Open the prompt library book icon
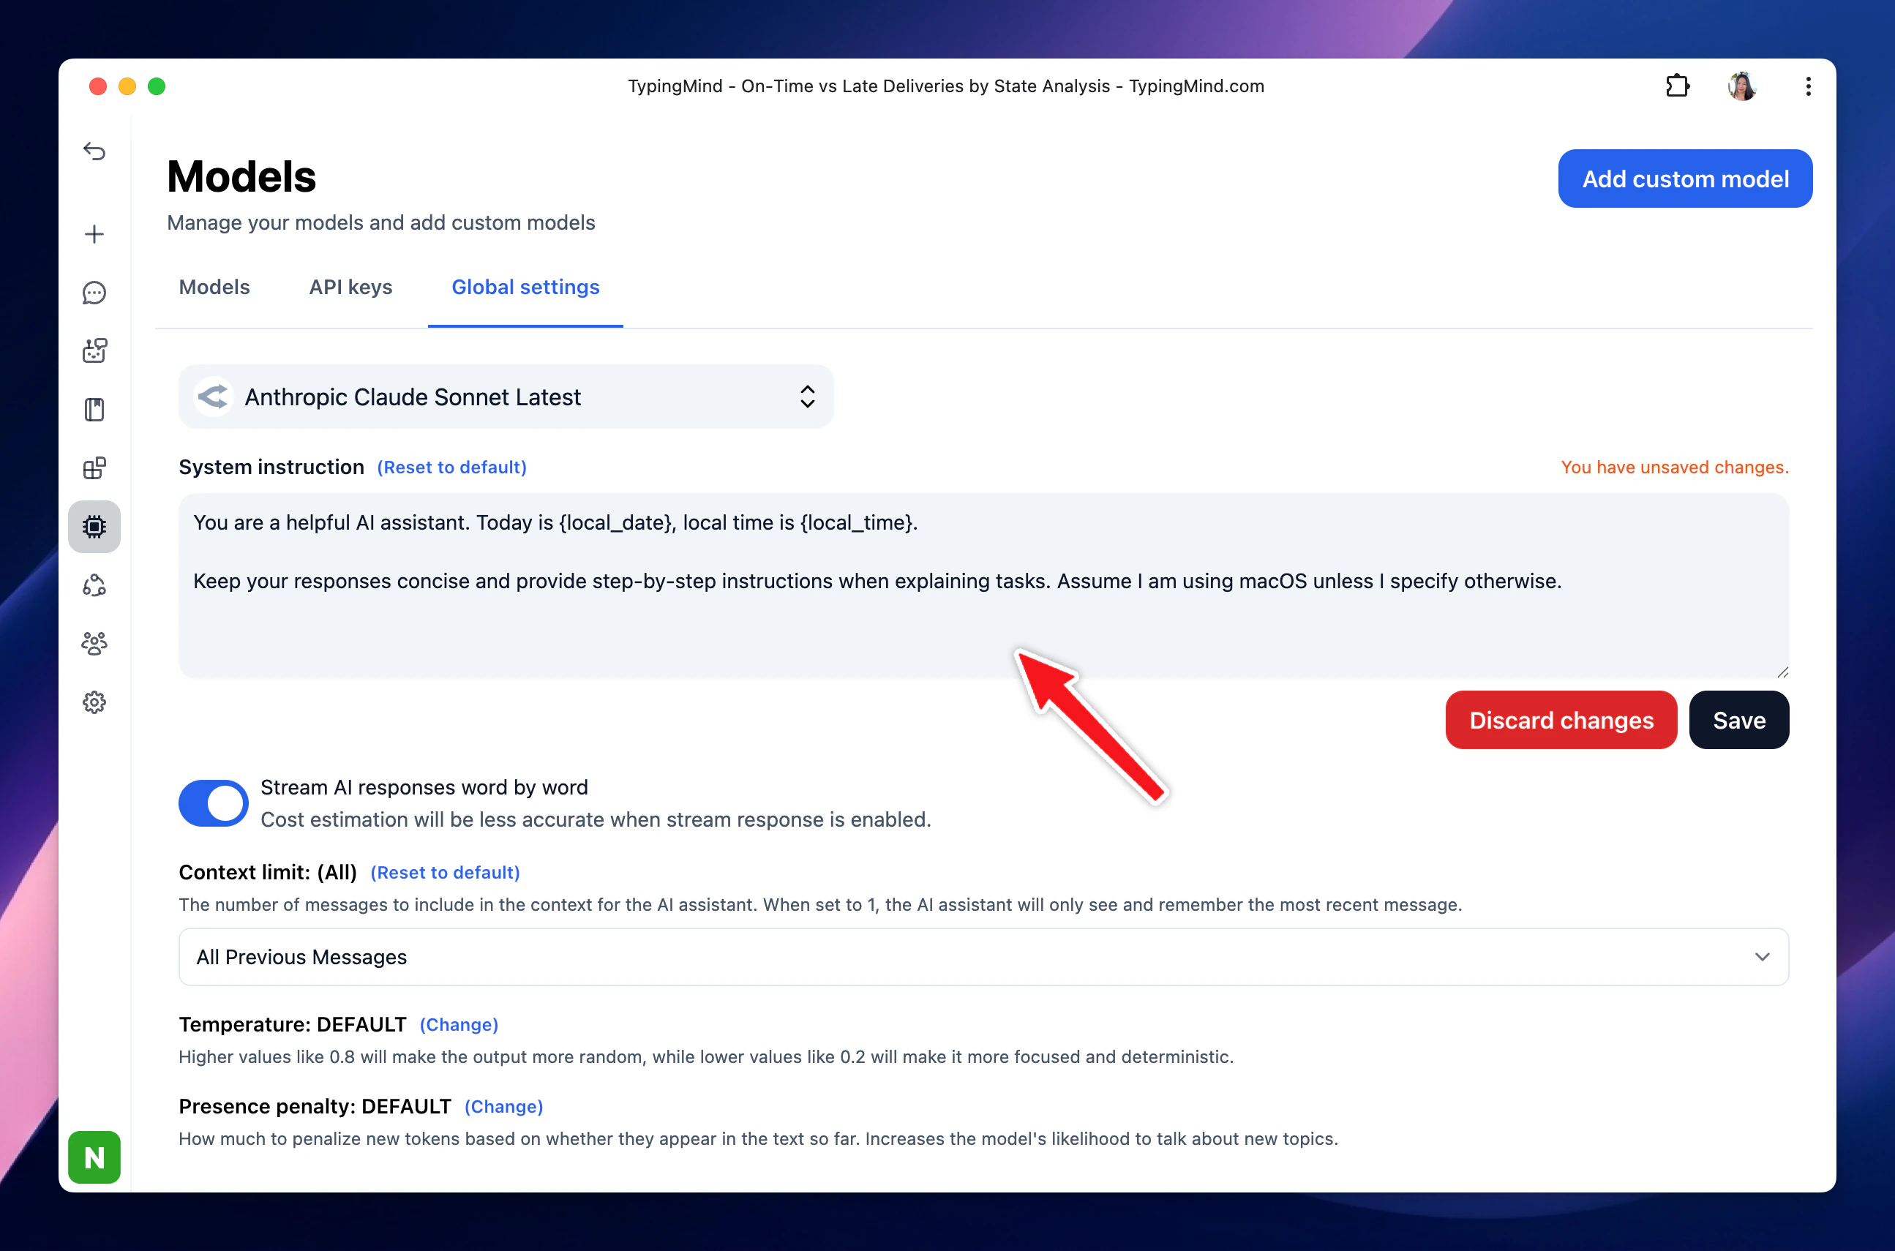 click(x=94, y=410)
